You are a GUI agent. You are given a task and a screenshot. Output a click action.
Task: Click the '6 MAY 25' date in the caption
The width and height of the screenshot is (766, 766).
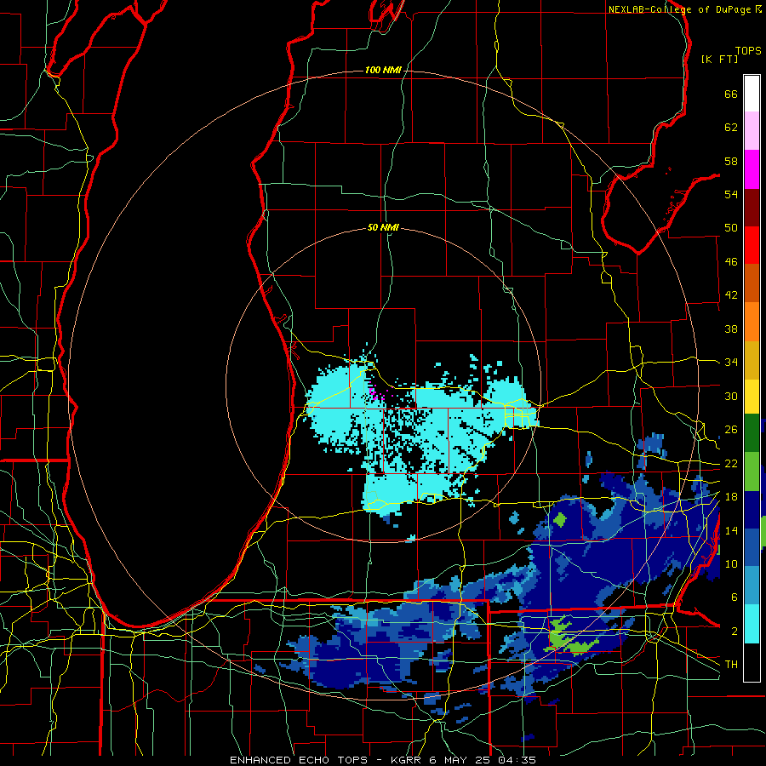[x=460, y=760]
